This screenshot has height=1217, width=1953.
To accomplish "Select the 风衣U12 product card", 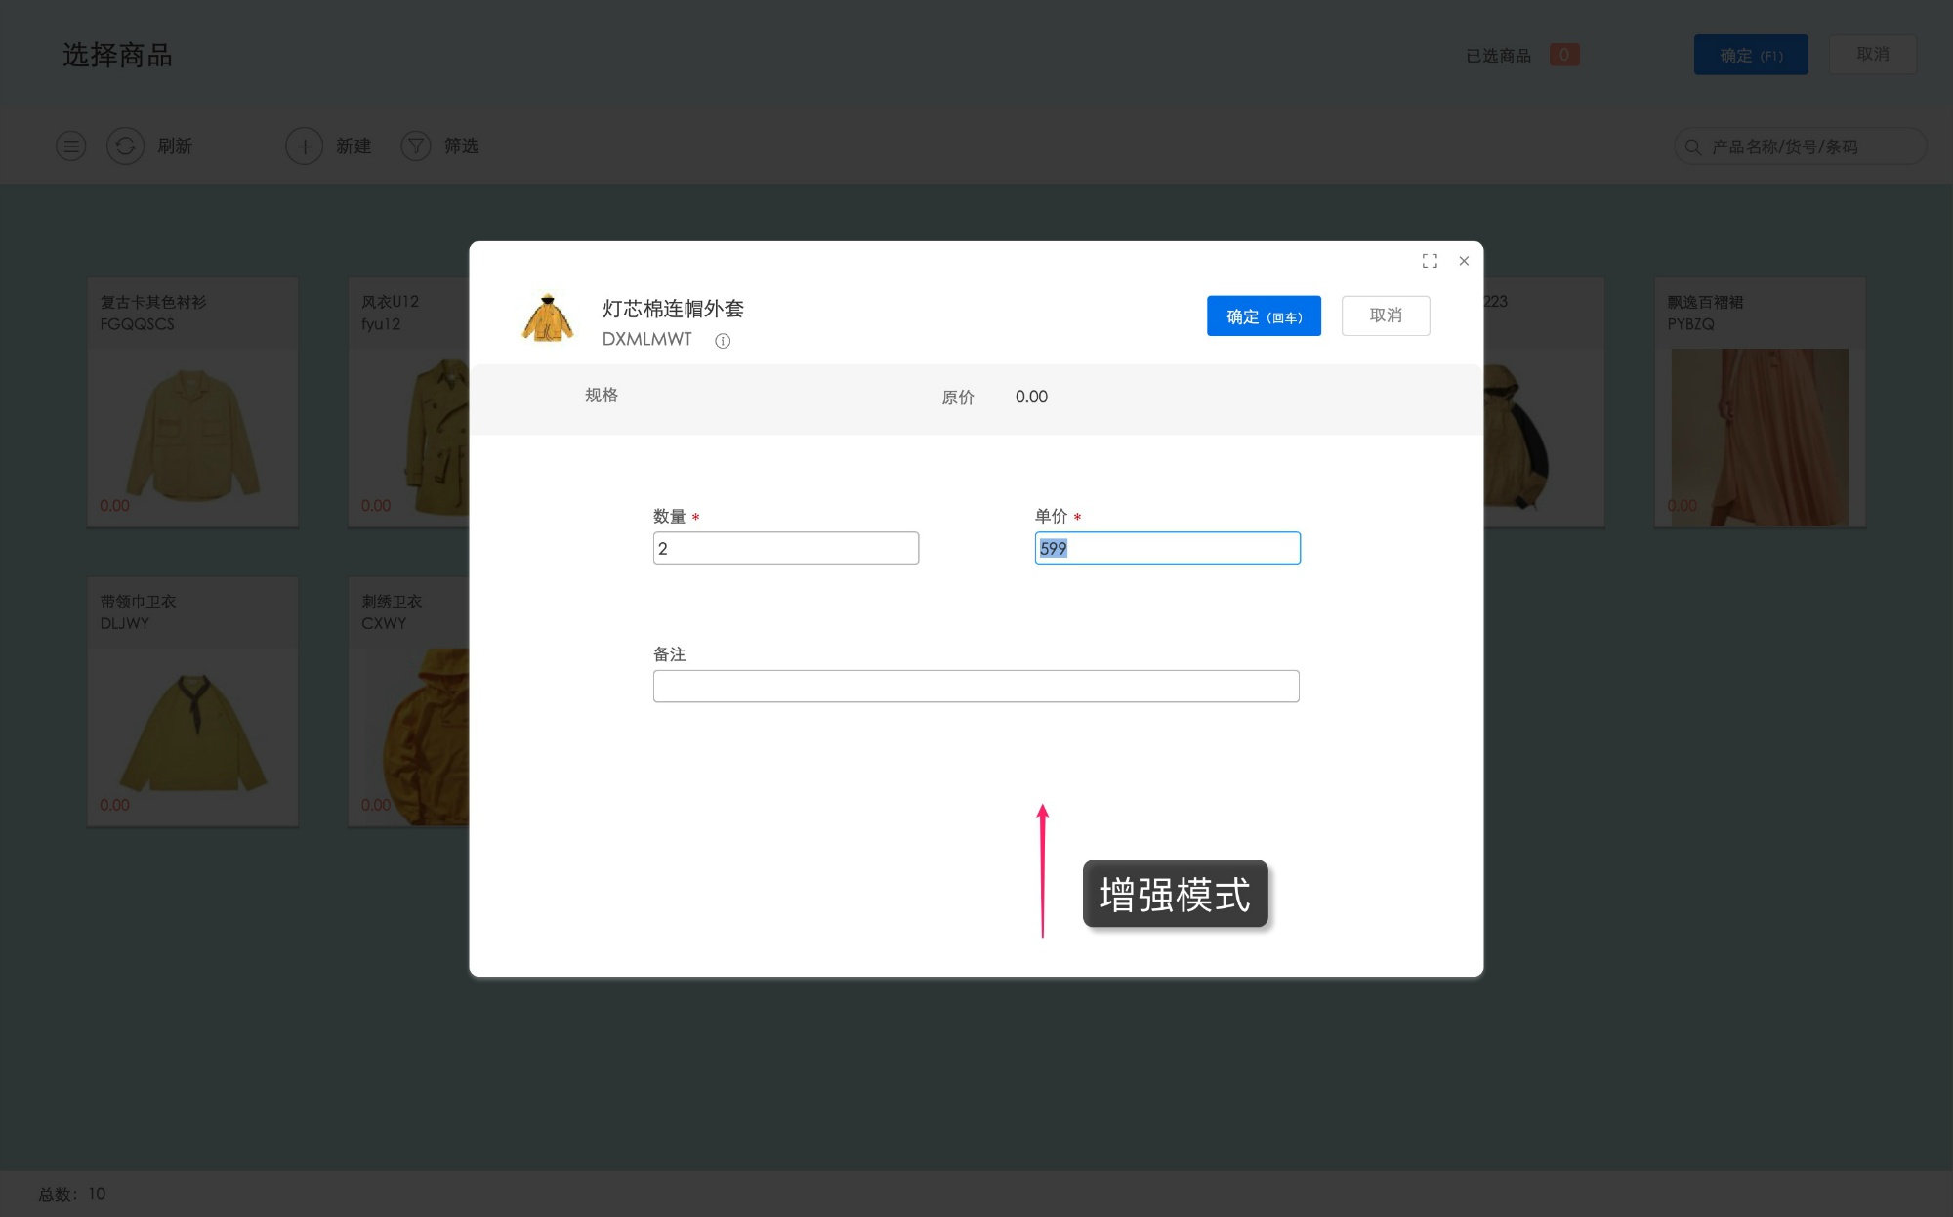I will pos(409,402).
